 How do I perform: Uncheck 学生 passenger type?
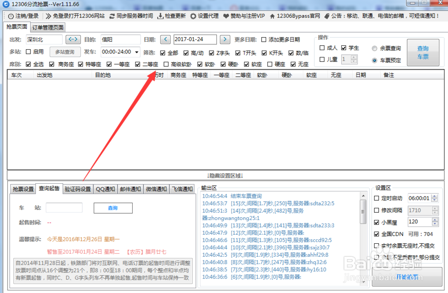coord(344,48)
